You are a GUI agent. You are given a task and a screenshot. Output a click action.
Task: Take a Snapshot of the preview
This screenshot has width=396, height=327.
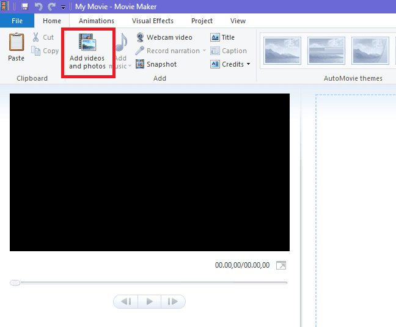point(156,64)
